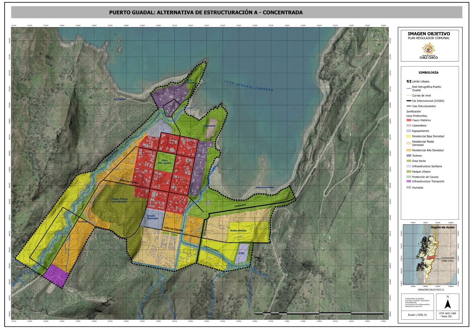Click the Humedal legend symbol

pos(409,187)
